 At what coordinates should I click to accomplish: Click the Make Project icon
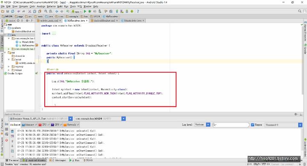click(x=68, y=11)
